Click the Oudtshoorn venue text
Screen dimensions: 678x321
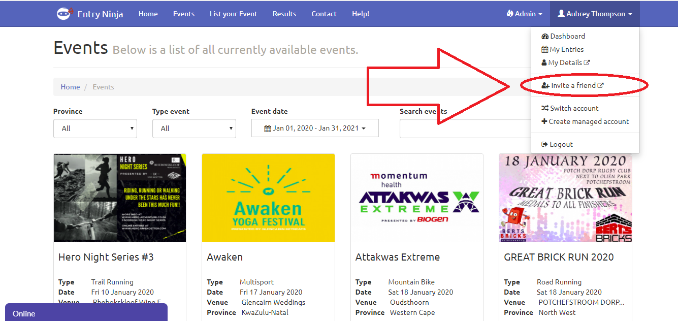[x=409, y=302]
